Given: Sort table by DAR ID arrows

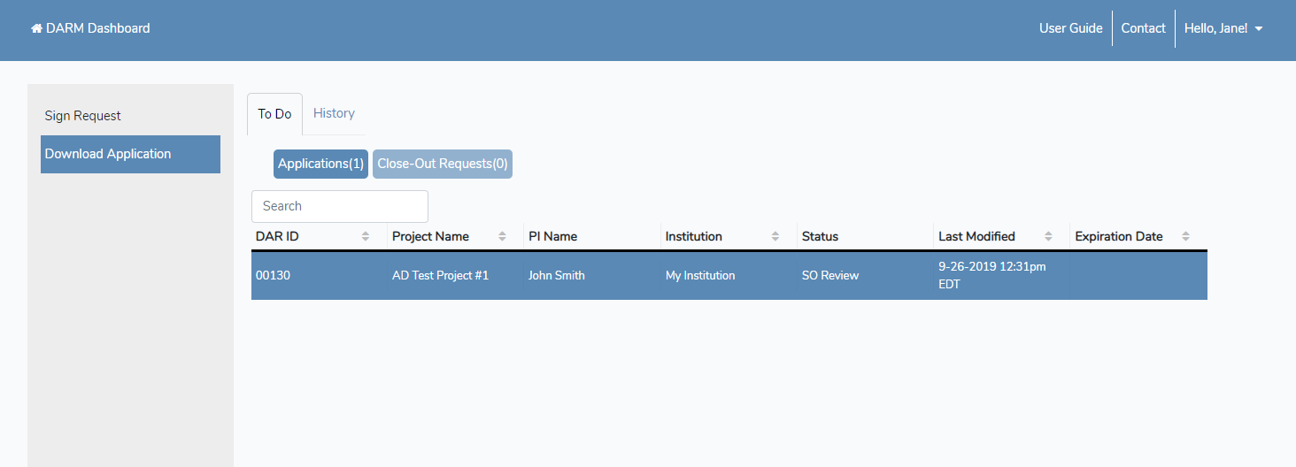Looking at the screenshot, I should [366, 236].
